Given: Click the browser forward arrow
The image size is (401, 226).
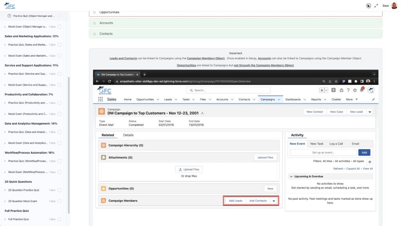Looking at the screenshot, I should [103, 81].
